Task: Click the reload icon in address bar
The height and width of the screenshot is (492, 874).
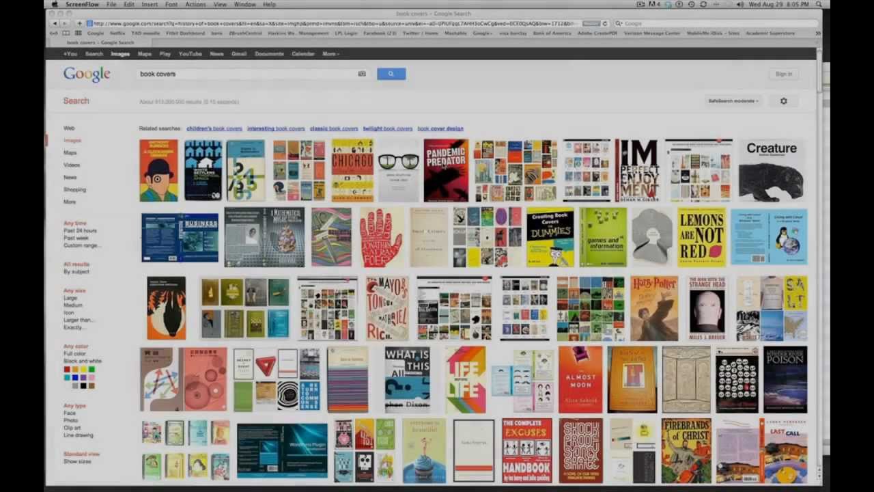Action: [604, 23]
